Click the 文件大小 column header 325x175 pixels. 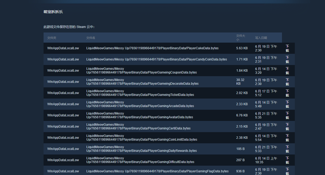click(241, 38)
